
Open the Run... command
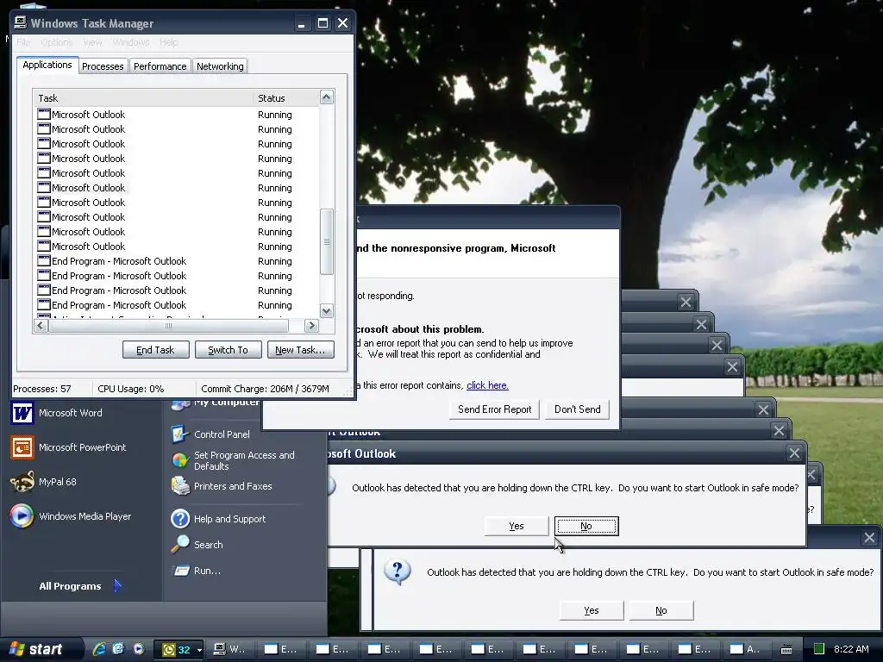tap(196, 571)
